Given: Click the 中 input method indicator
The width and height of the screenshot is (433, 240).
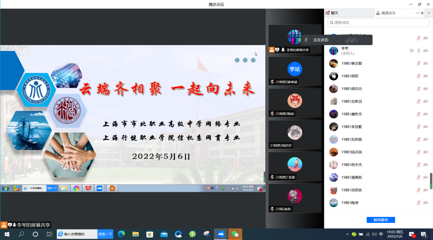Looking at the screenshot, I should click(381, 234).
